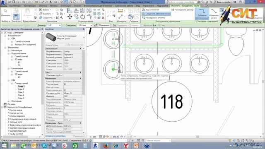265x149 pixels.
Task: Collapse the Механизмы tree node
Action: [5, 48]
